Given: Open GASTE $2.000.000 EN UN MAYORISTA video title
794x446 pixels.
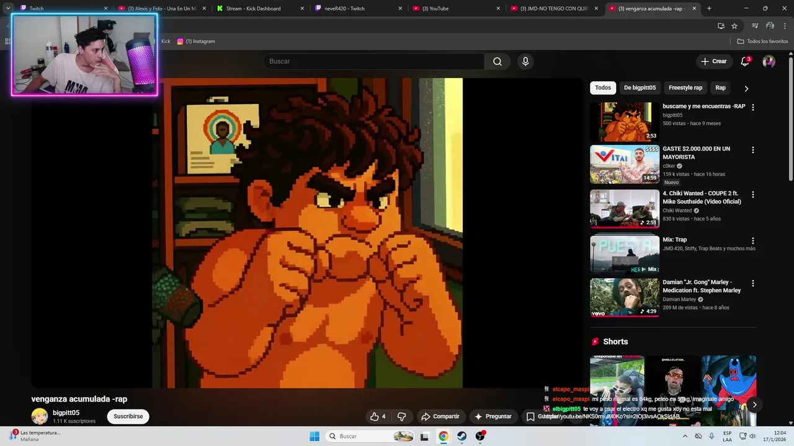Looking at the screenshot, I should 696,153.
